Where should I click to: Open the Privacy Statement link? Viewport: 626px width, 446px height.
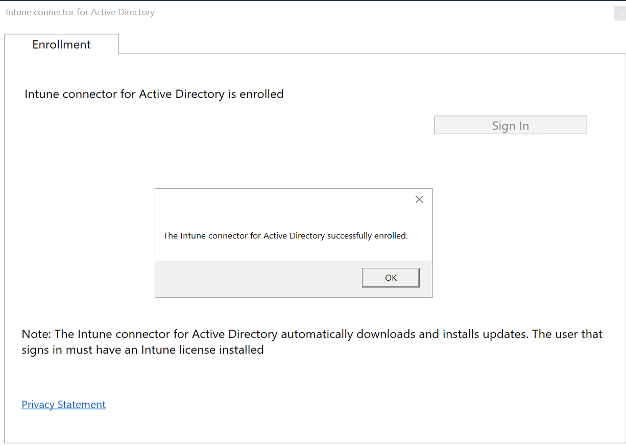click(63, 405)
